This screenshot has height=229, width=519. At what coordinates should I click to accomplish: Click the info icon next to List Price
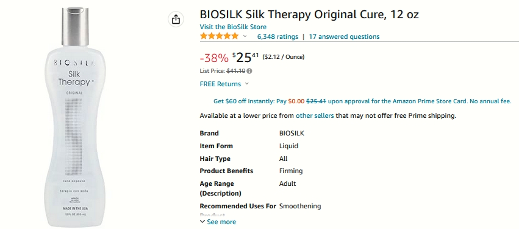249,71
